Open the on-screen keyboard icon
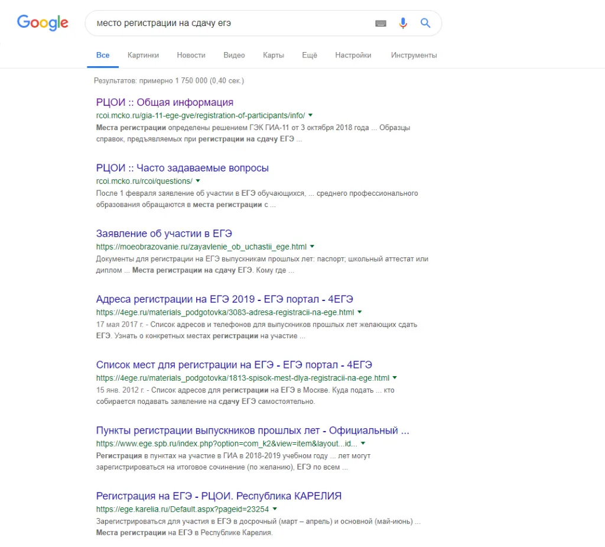This screenshot has height=547, width=605. coord(380,24)
